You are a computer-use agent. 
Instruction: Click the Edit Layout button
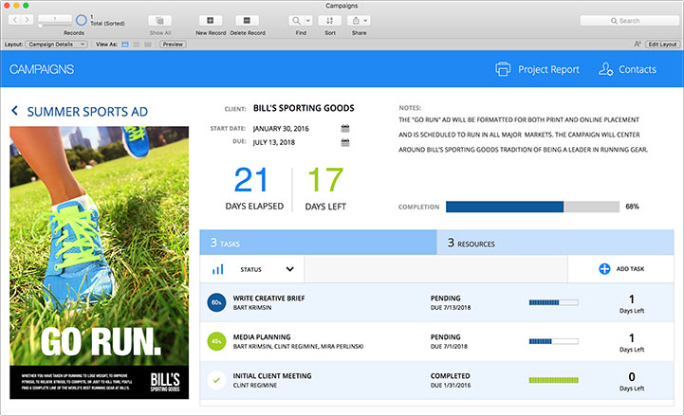662,45
